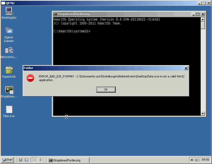Click the show desktop quick launch icon
This screenshot has width=212, height=164.
tap(21, 160)
